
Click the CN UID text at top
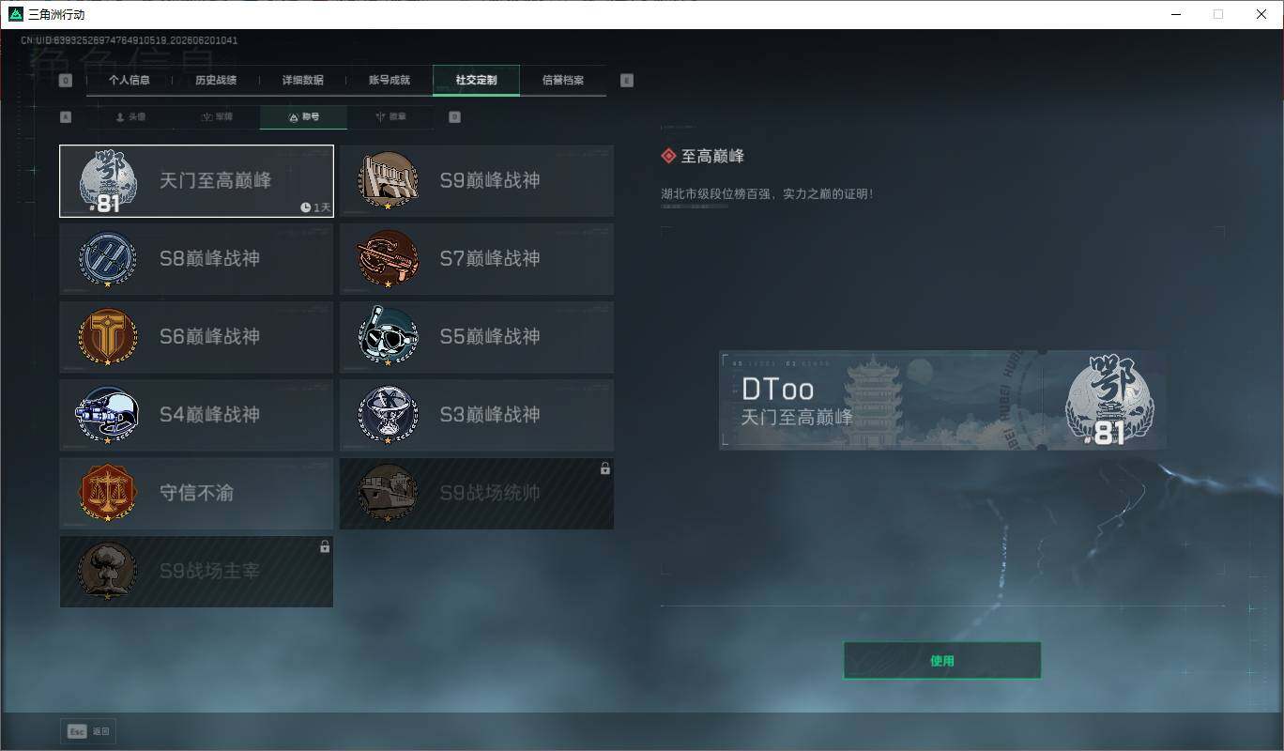[x=130, y=40]
